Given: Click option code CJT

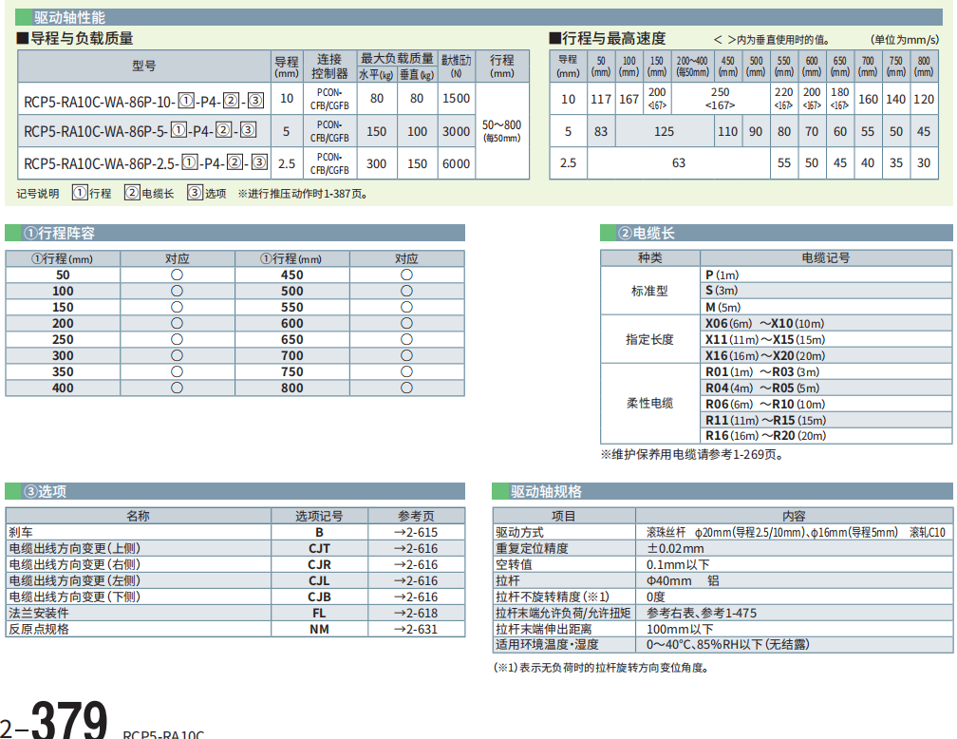Looking at the screenshot, I should (319, 548).
